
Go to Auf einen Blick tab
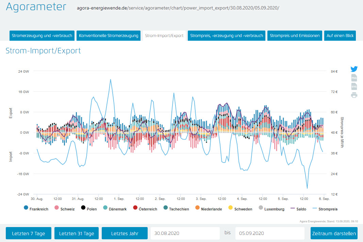tap(340, 36)
